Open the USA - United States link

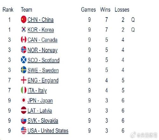(x=48, y=131)
